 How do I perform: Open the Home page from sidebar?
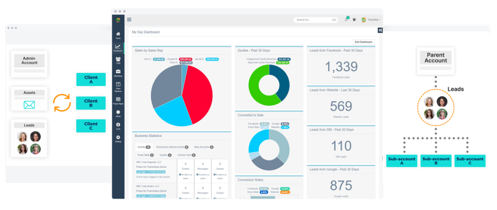point(118,35)
